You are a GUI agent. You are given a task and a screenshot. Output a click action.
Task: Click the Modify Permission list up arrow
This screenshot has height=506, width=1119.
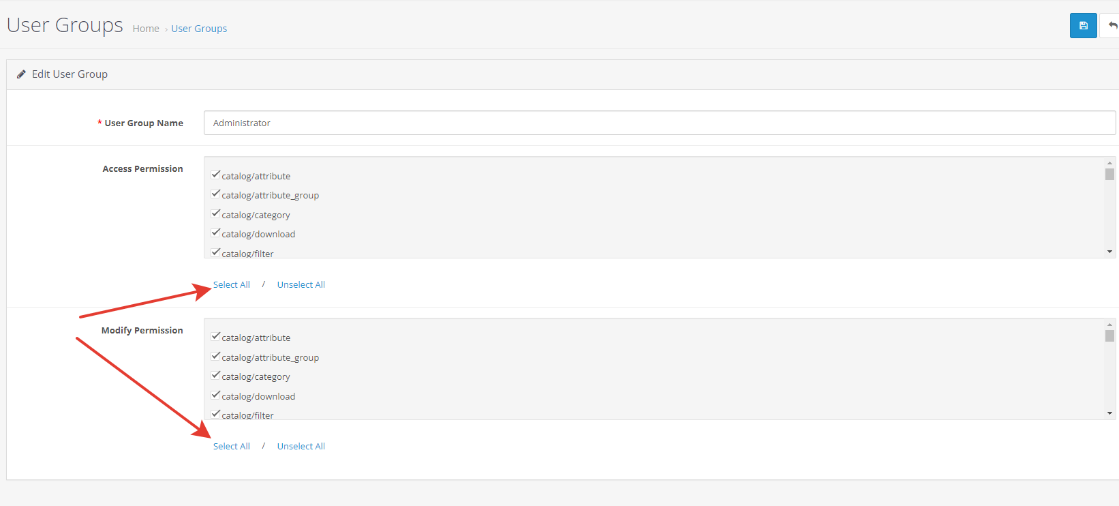(1109, 325)
